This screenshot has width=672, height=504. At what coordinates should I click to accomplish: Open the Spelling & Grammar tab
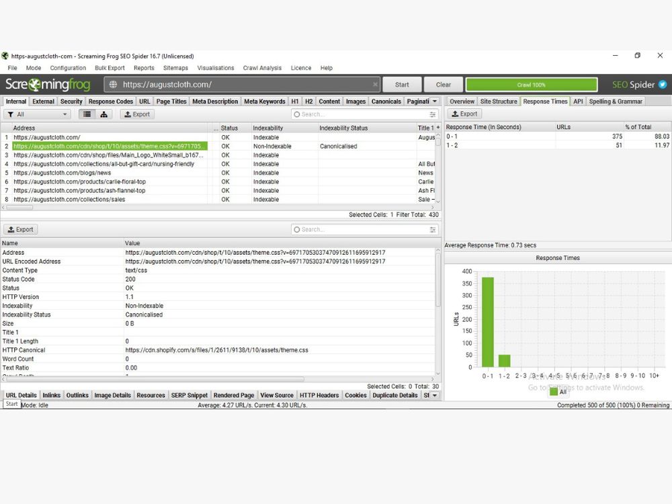point(616,101)
